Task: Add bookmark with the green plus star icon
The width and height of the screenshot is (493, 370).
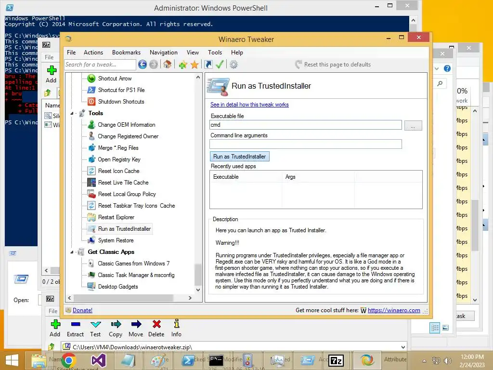Action: click(182, 65)
